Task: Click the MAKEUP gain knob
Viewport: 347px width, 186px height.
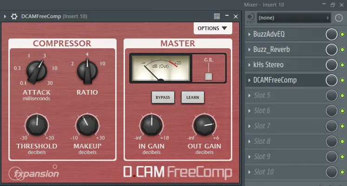Action: click(x=87, y=125)
